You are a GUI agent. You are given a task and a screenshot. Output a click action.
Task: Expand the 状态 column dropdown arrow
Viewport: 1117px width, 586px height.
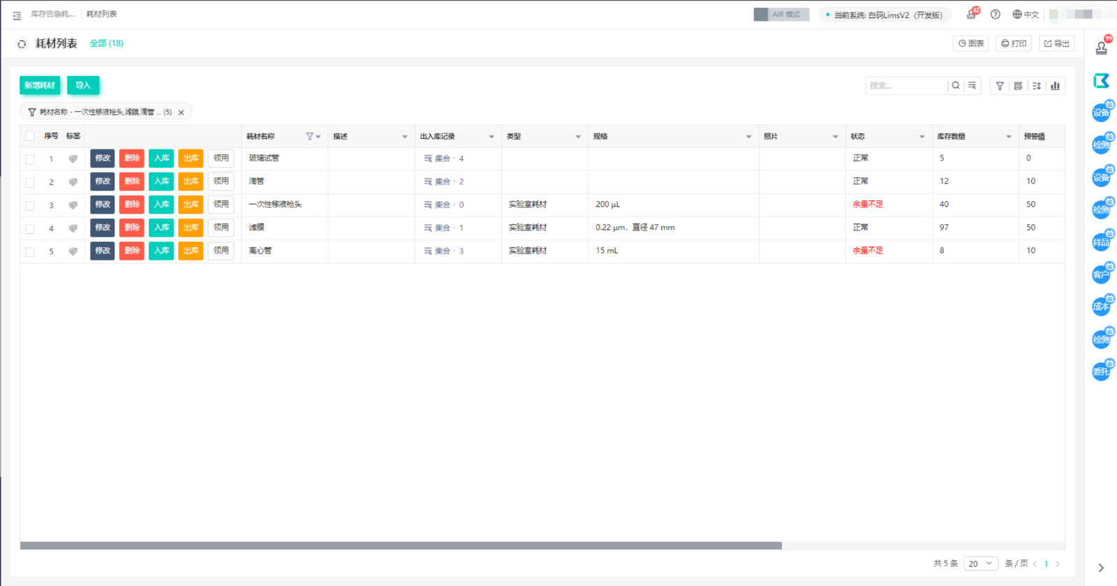922,137
